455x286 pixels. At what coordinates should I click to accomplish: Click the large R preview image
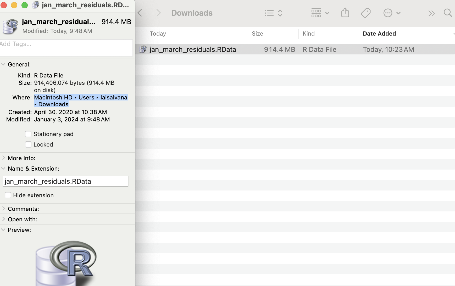point(66,263)
